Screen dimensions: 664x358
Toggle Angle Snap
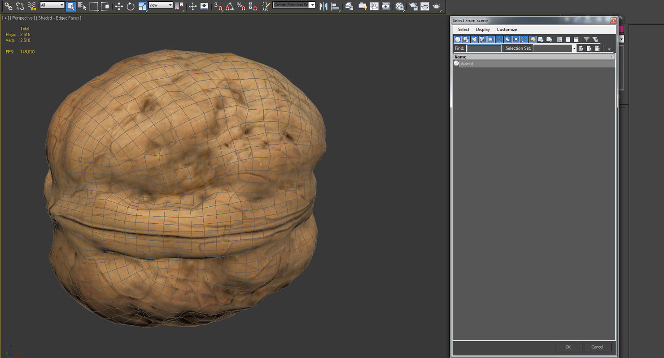click(x=230, y=6)
